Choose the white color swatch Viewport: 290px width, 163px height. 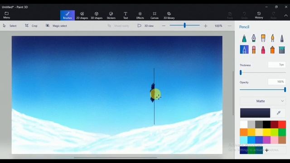(x=244, y=125)
